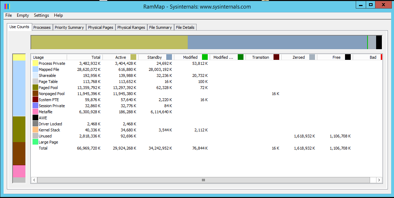Open the Empty menu
This screenshot has width=394, height=198.
click(x=23, y=15)
